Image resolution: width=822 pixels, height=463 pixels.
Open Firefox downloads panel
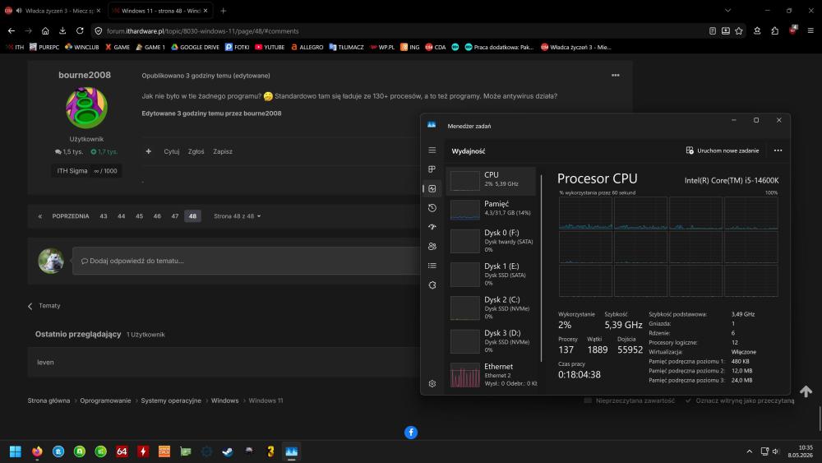[x=62, y=31]
